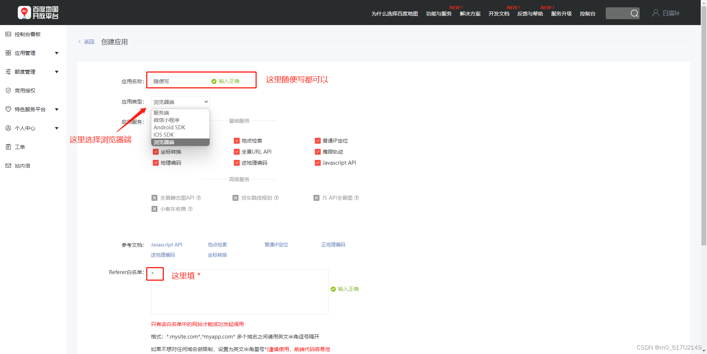707x354 pixels.
Task: Click the 应用名称 text input field
Action: point(180,81)
